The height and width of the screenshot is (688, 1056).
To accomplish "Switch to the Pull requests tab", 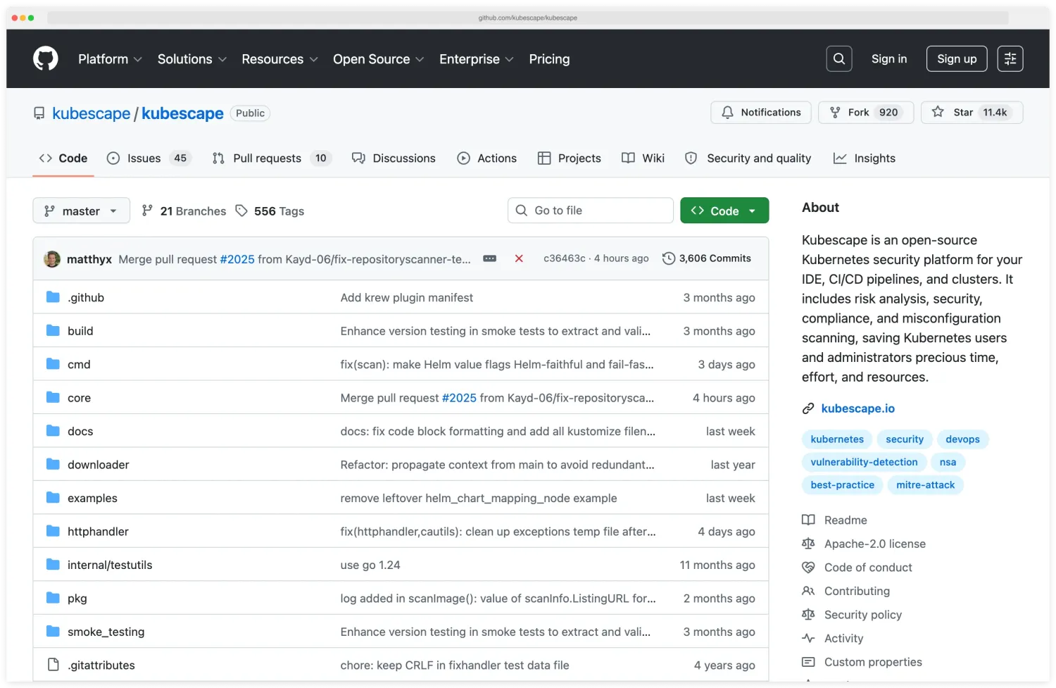I will point(272,158).
